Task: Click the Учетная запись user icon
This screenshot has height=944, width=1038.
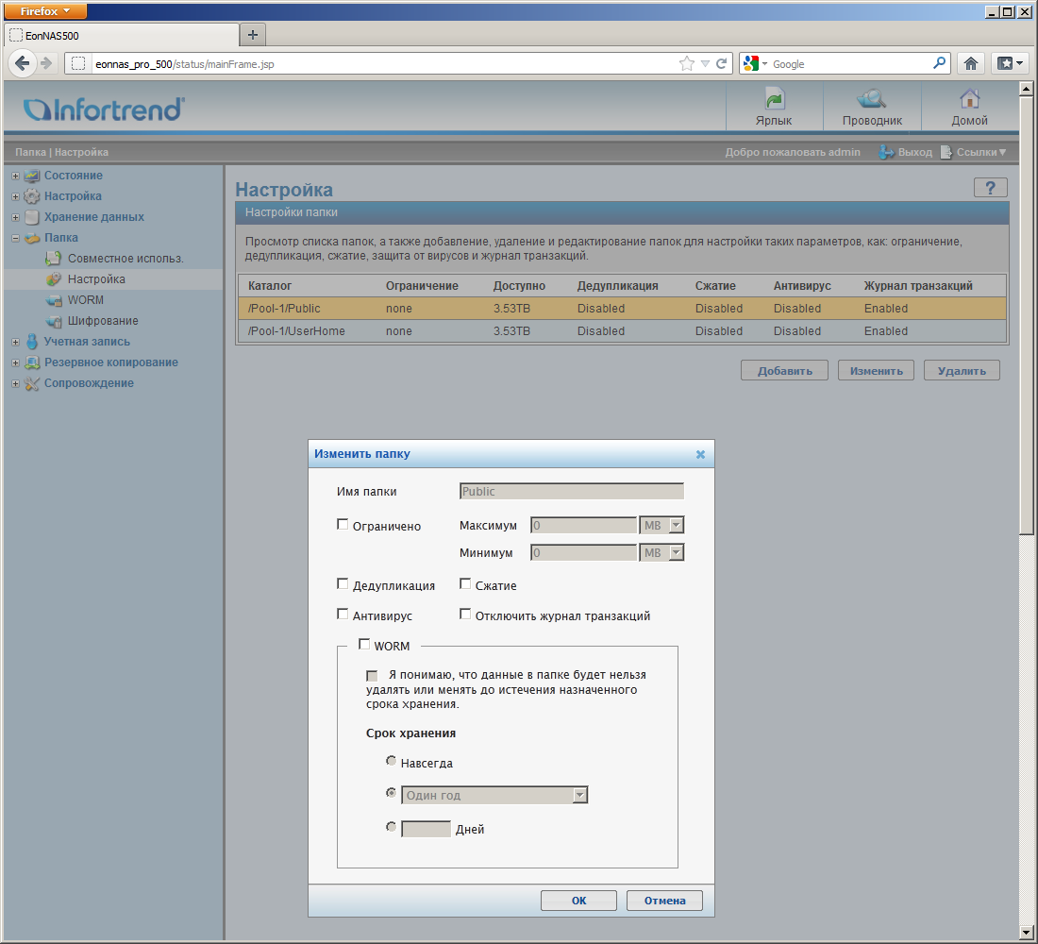Action: pyautogui.click(x=32, y=342)
